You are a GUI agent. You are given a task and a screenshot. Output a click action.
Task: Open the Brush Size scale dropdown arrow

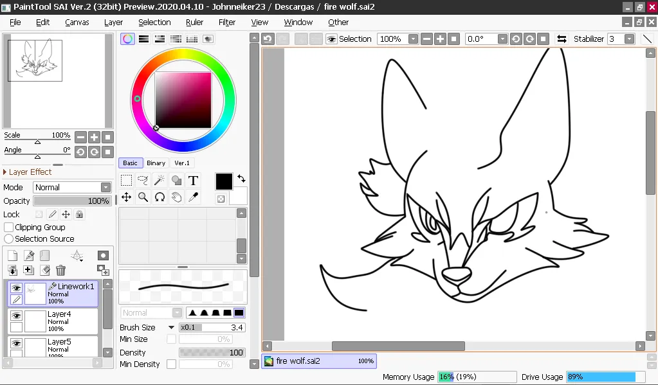click(x=171, y=328)
